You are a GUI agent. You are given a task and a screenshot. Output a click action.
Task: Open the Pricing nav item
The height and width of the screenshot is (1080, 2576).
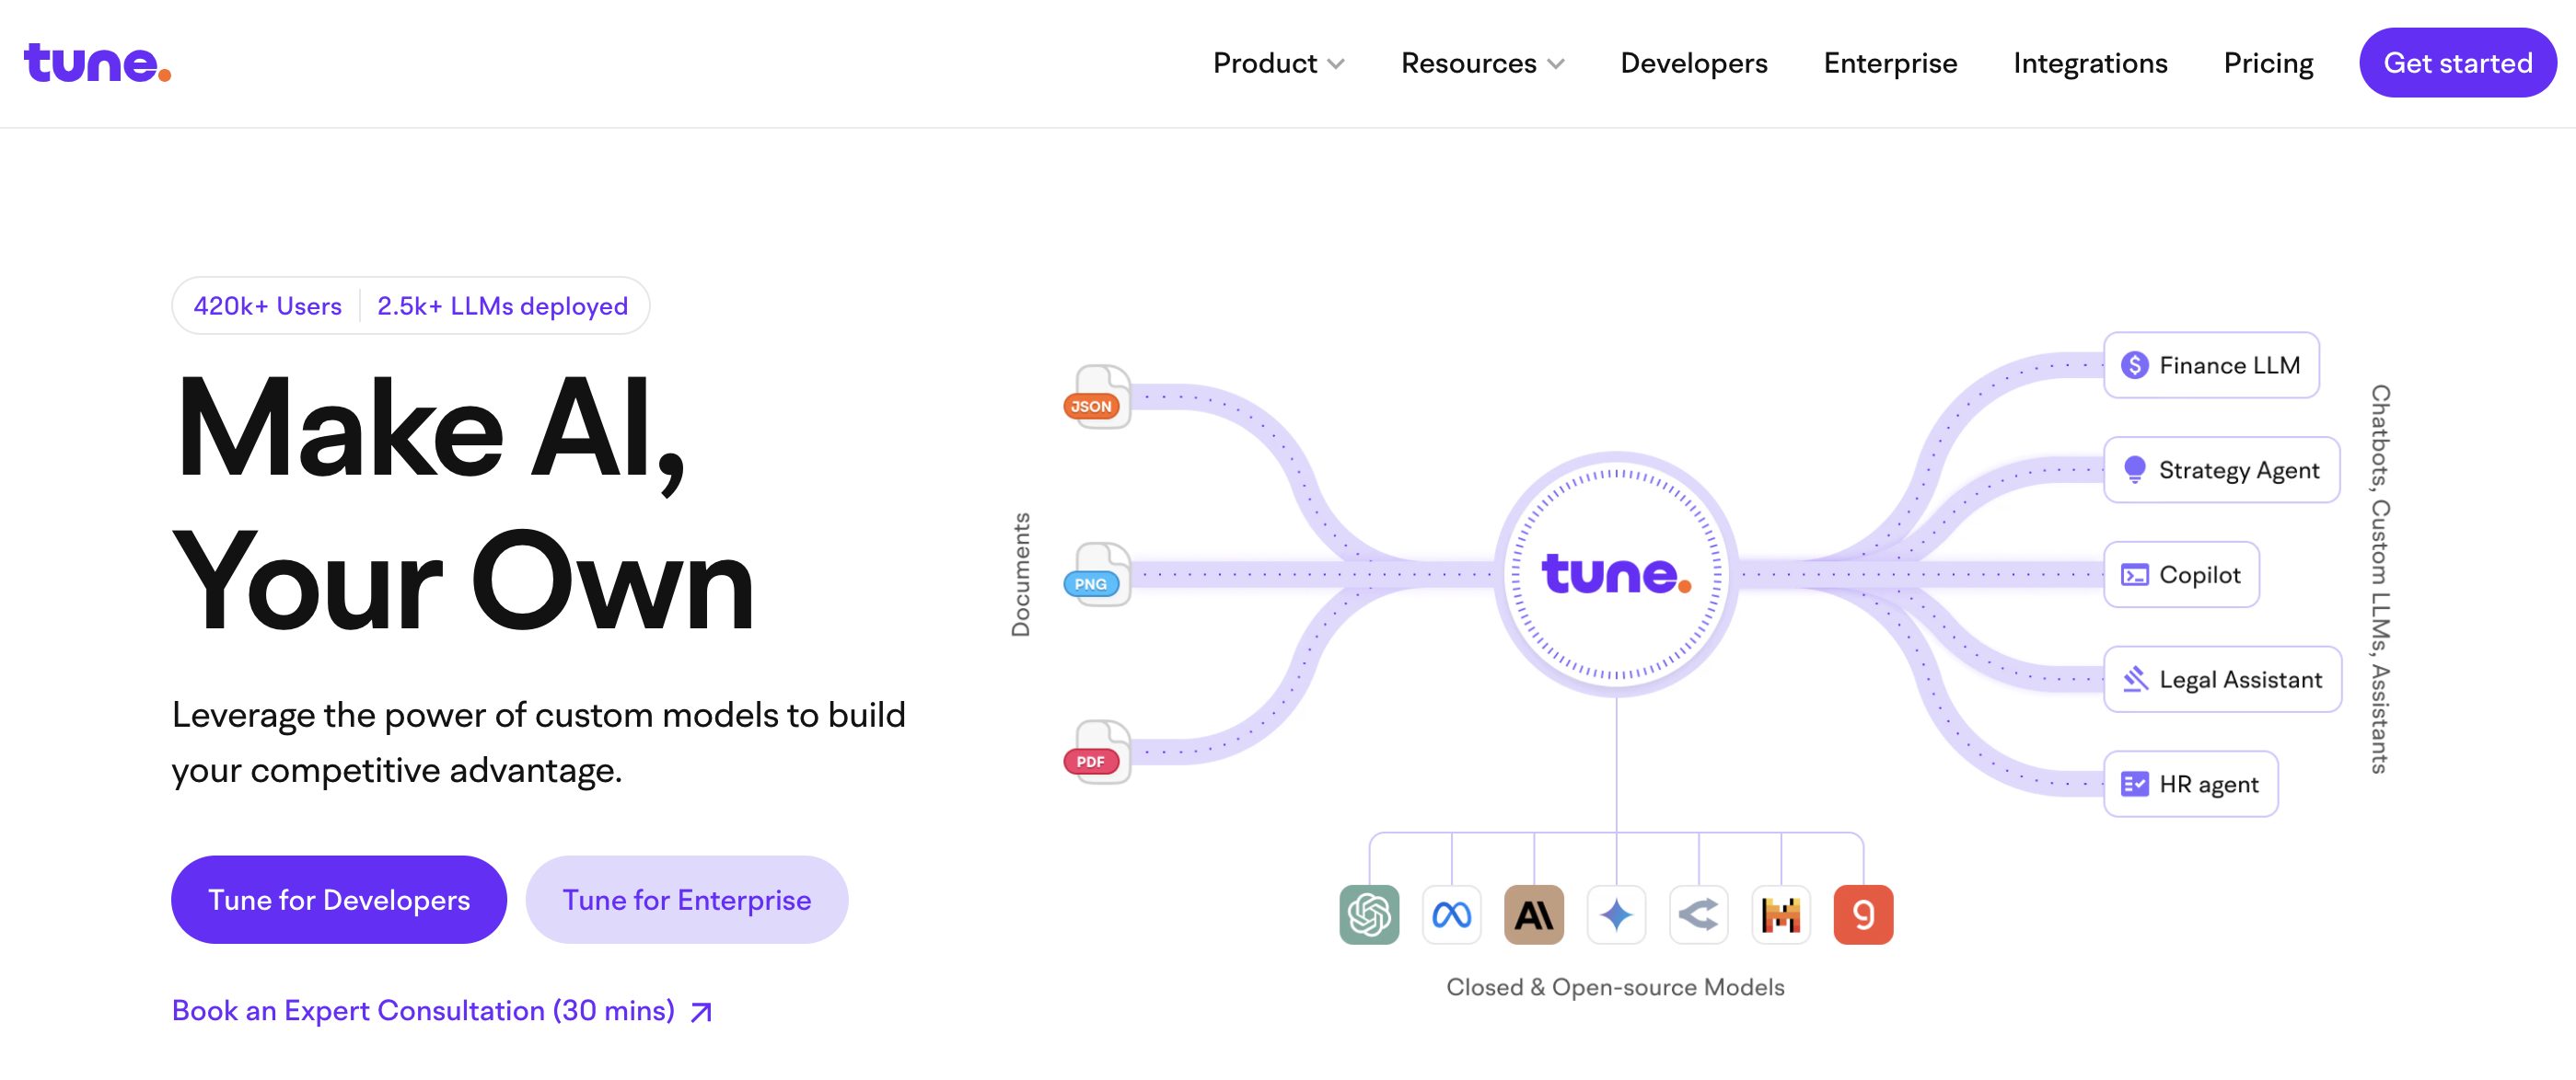[x=2267, y=63]
